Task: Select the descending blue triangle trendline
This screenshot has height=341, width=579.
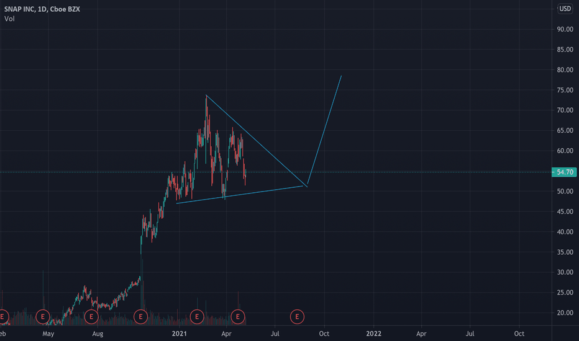Action: coord(257,141)
